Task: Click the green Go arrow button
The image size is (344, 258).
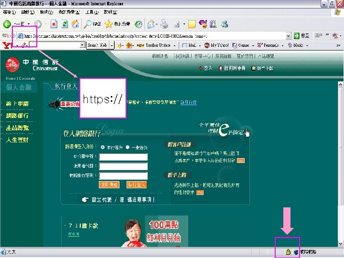Action: (297, 36)
